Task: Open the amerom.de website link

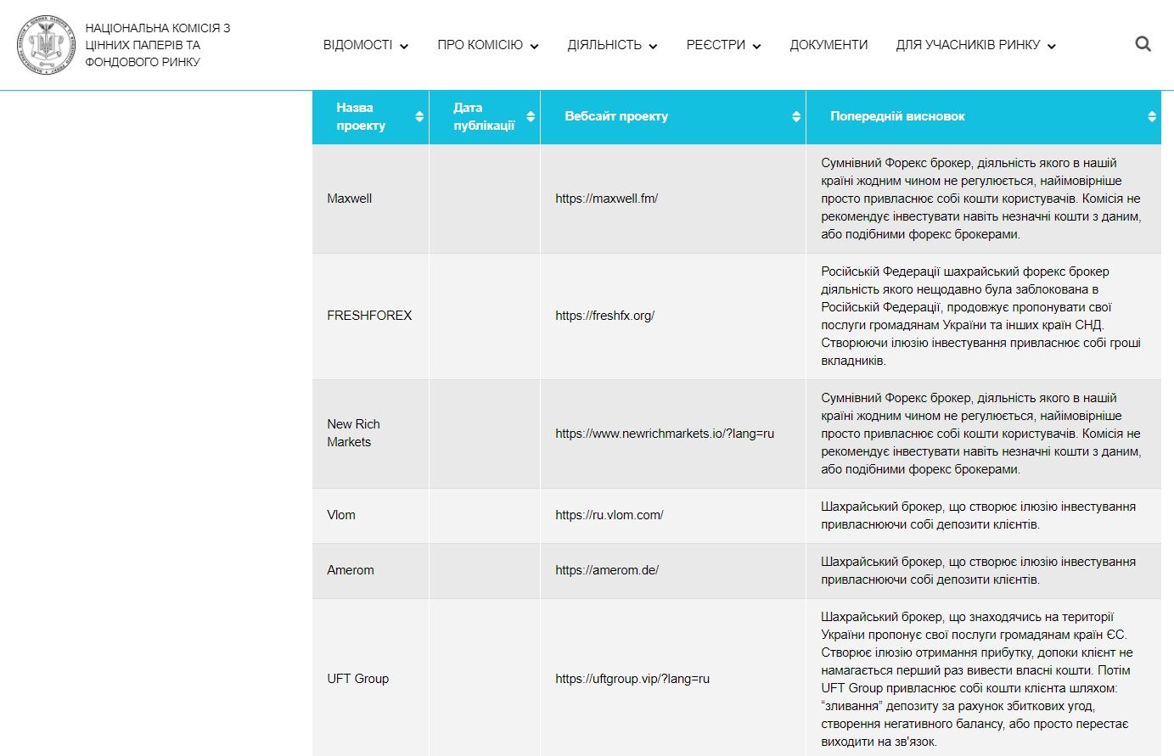Action: (606, 570)
